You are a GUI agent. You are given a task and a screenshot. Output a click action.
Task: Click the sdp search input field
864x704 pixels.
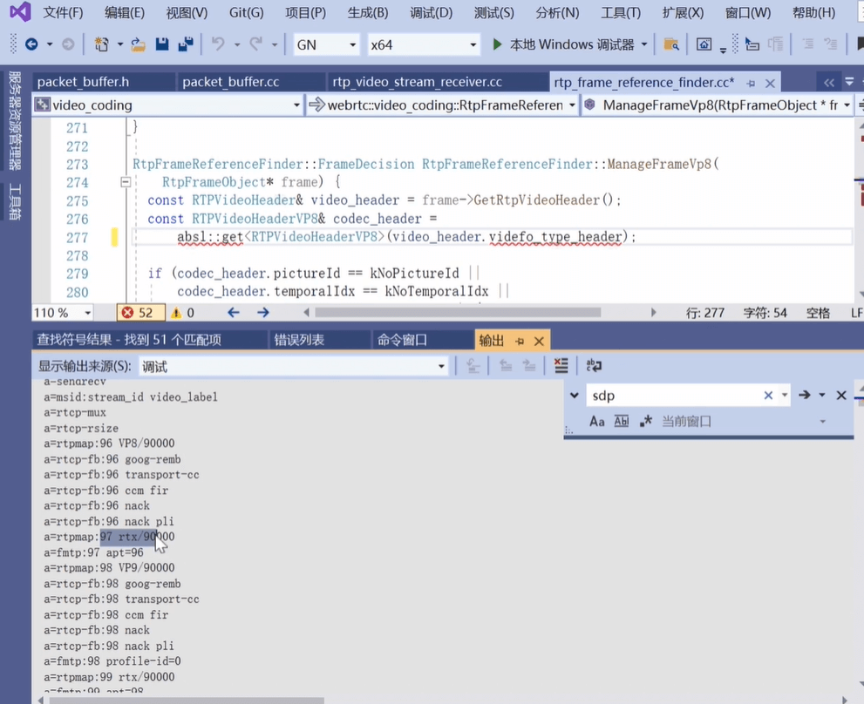pyautogui.click(x=675, y=396)
